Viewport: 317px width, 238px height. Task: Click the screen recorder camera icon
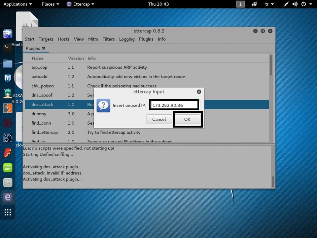(254, 4)
